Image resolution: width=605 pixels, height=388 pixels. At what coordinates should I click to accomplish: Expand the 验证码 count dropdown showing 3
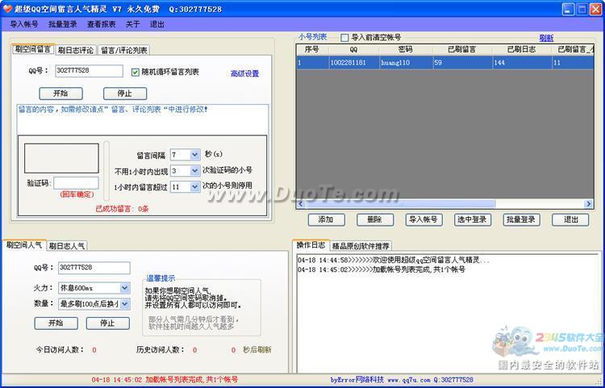point(195,170)
